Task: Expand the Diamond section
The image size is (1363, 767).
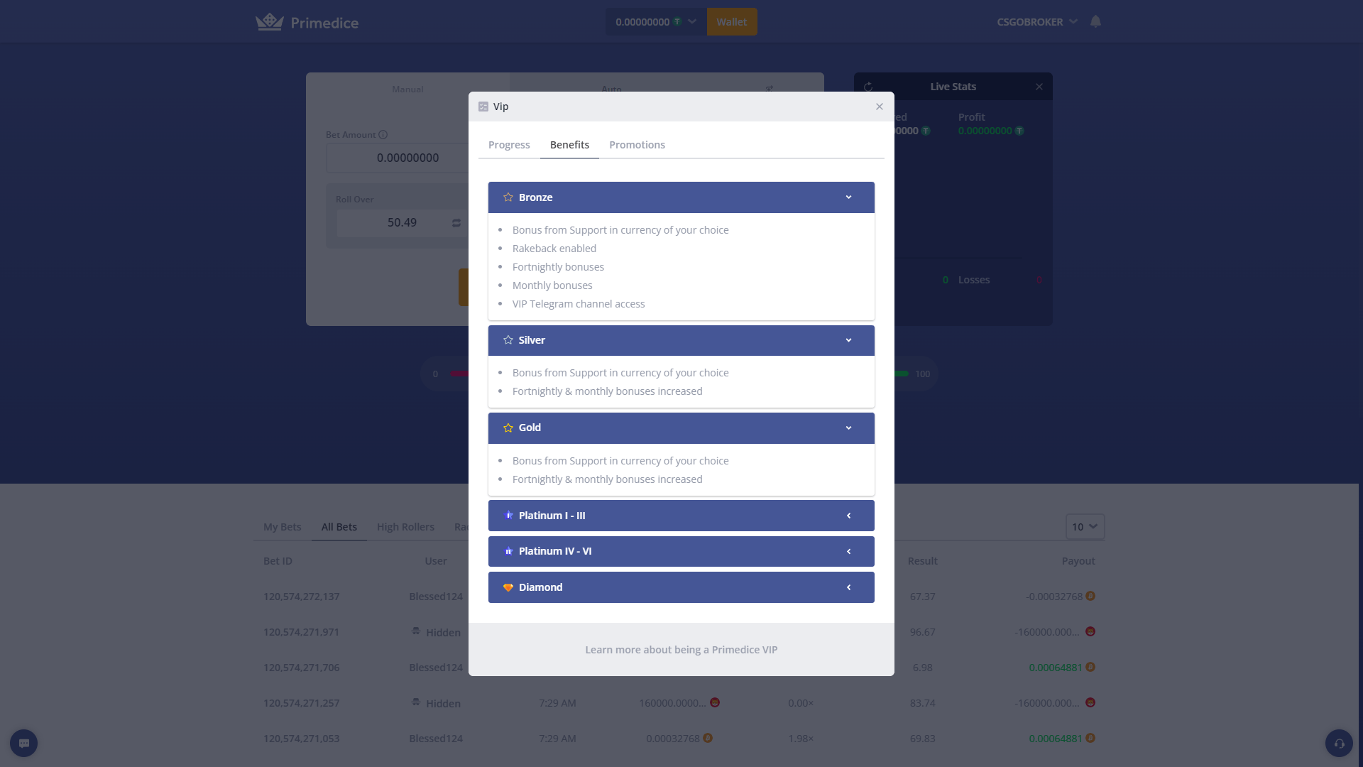Action: (x=681, y=587)
